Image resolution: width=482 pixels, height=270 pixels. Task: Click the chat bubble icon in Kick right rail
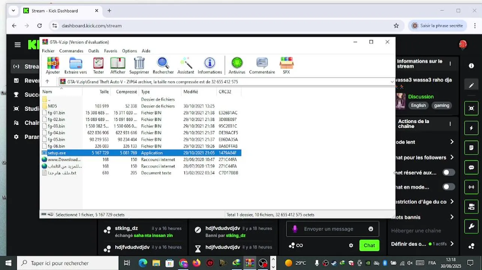tap(471, 168)
